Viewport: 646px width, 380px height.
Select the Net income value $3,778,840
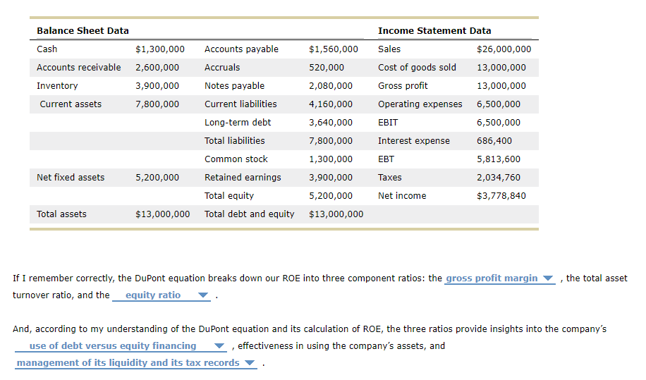[x=501, y=196]
